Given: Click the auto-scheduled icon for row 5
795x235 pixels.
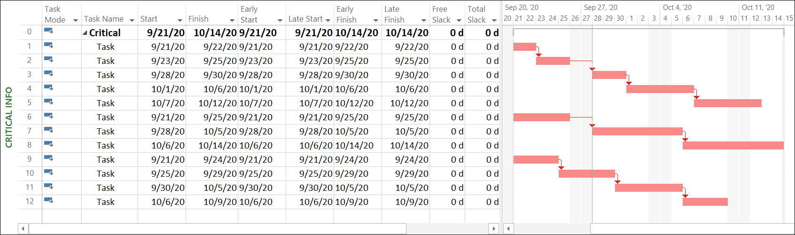Looking at the screenshot, I should (48, 102).
